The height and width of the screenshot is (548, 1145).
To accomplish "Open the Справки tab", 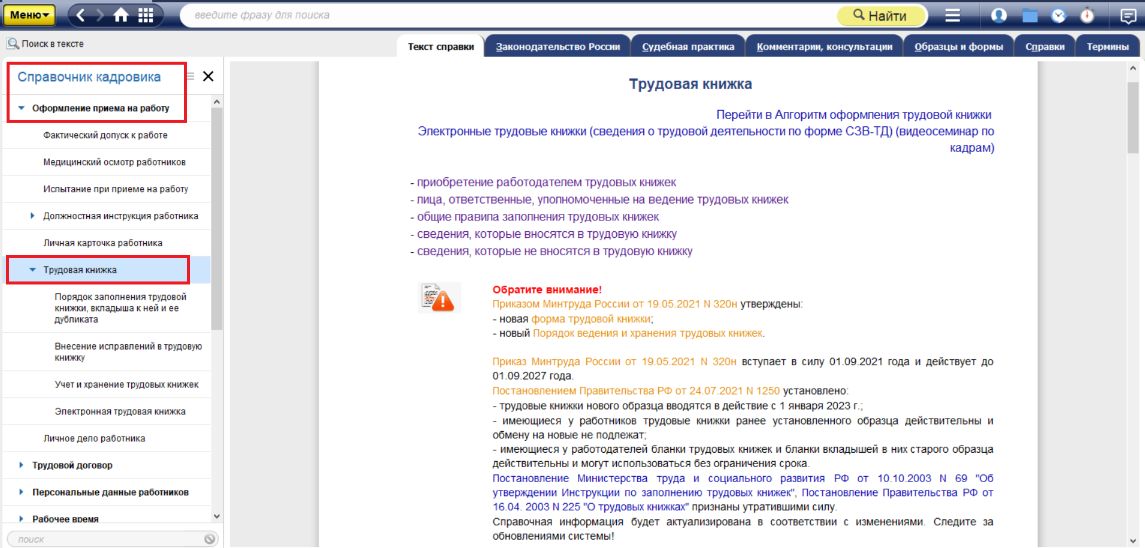I will click(1044, 47).
